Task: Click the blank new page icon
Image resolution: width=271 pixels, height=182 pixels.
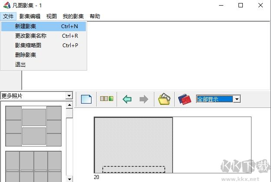Action: coord(86,99)
